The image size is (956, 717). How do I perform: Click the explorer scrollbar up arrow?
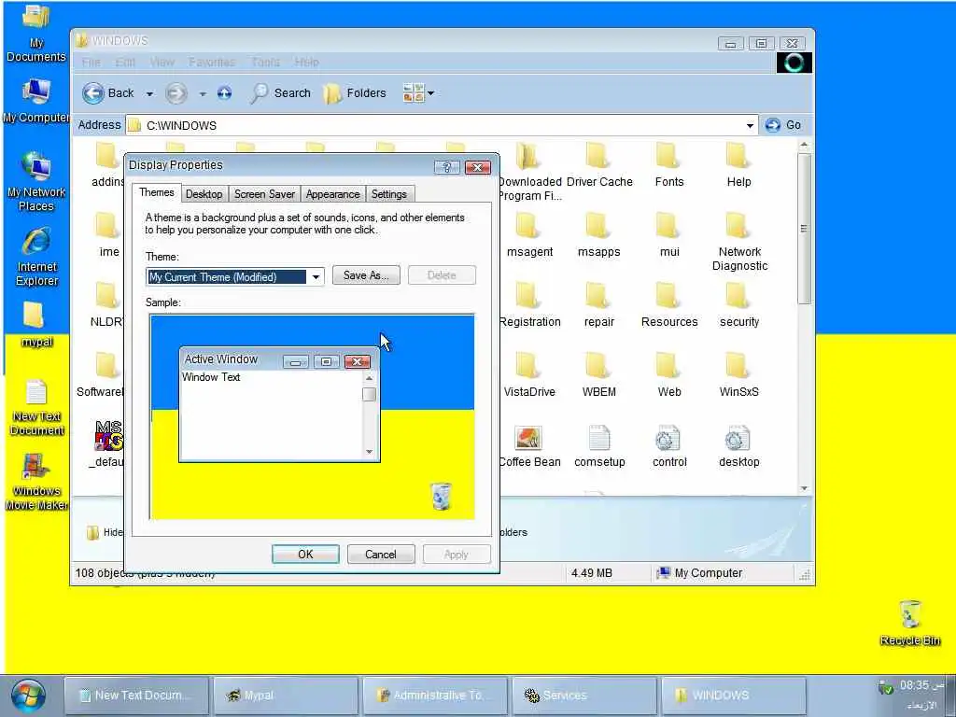coord(804,145)
